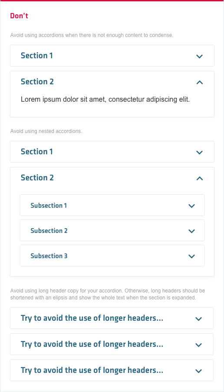Click the Lorem ipsum content text

pos(105,100)
